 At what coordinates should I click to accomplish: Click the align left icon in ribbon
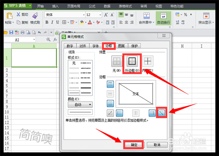tap(121, 22)
